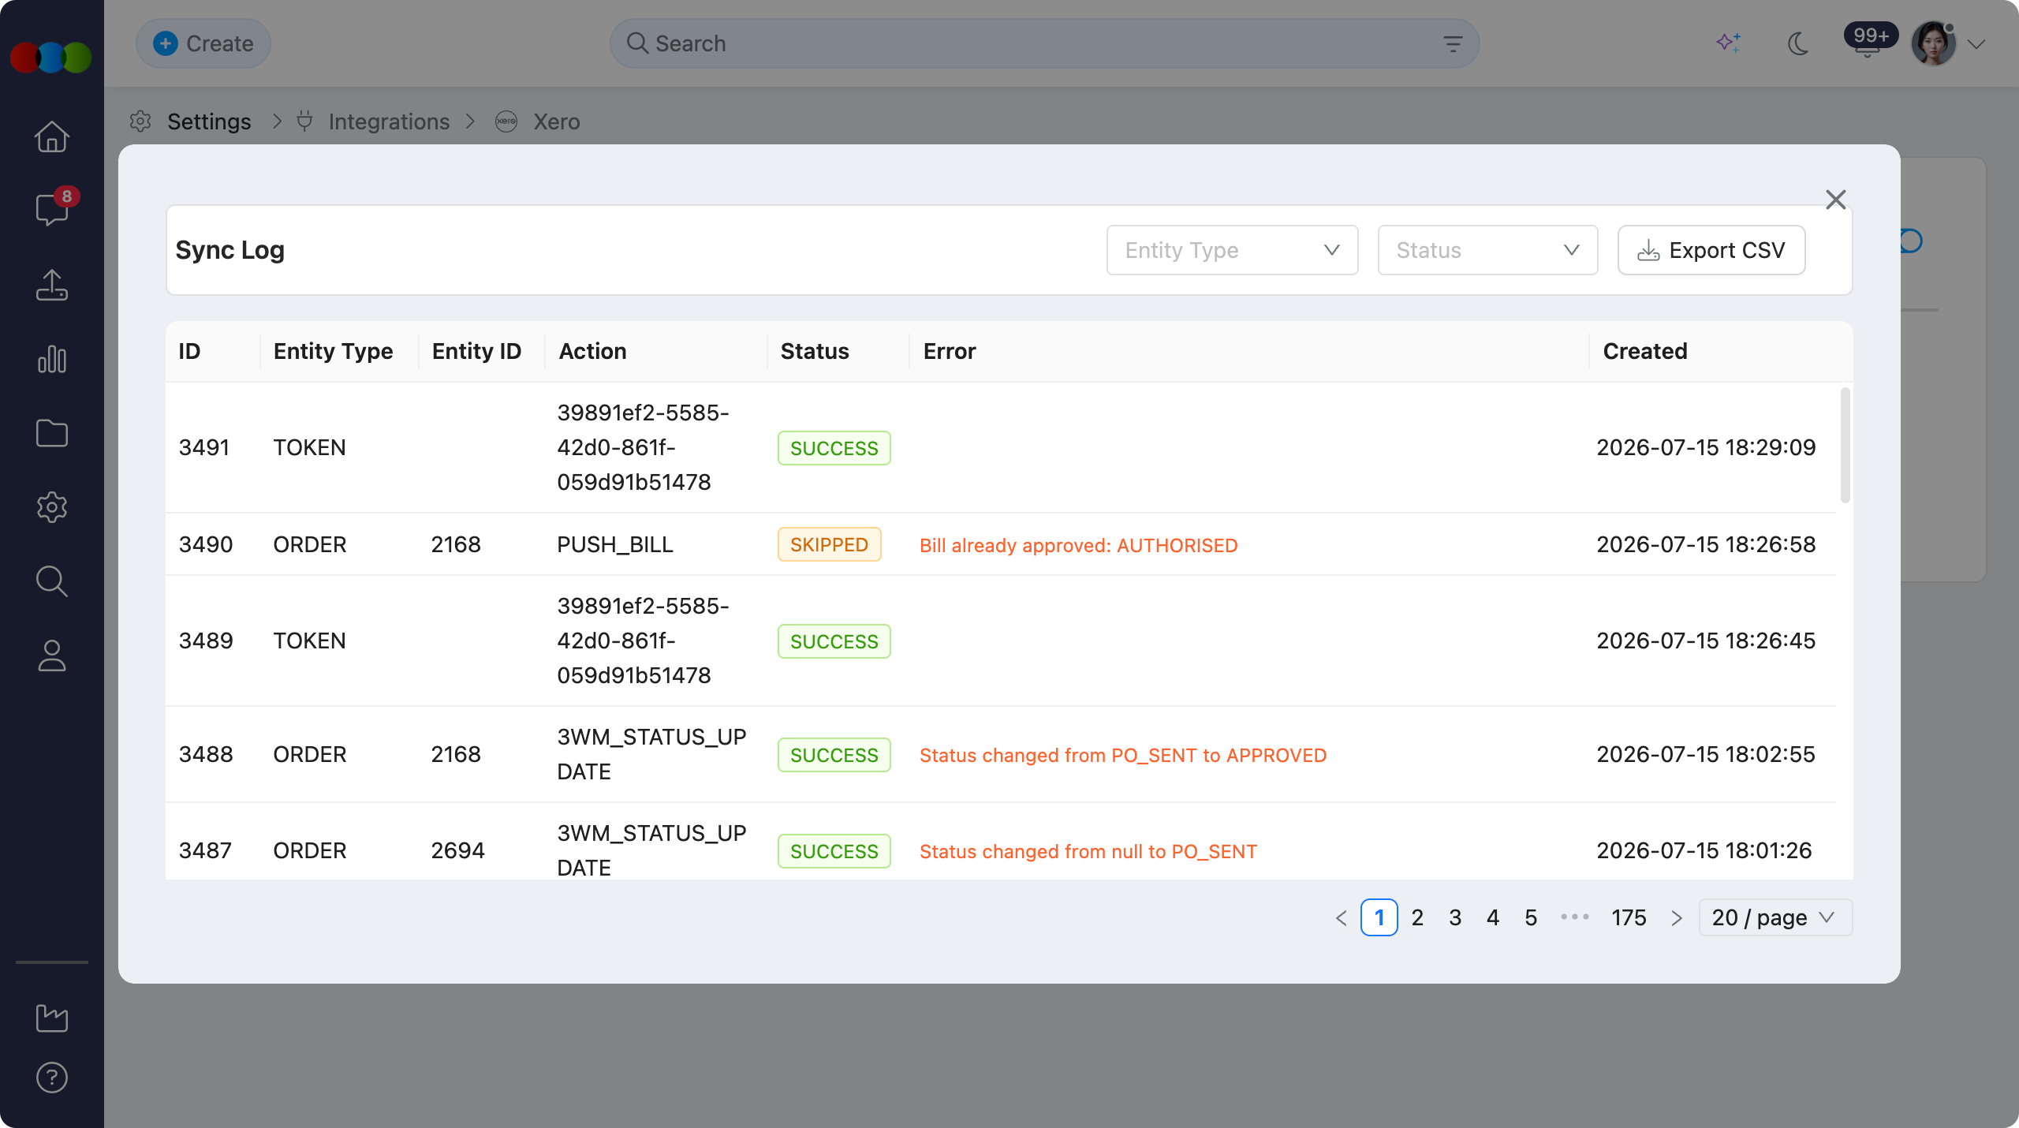Open the magnifier search icon in sidebar
Viewport: 2019px width, 1128px height.
point(52,581)
